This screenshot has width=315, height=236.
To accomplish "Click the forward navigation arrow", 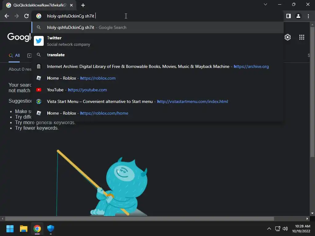I will [x=17, y=16].
